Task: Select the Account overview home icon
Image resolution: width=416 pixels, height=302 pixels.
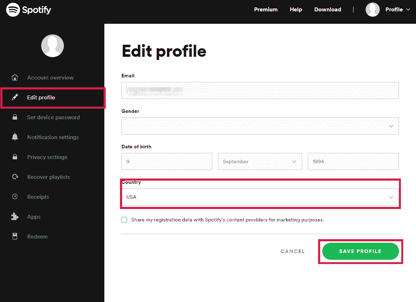Action: [14, 77]
